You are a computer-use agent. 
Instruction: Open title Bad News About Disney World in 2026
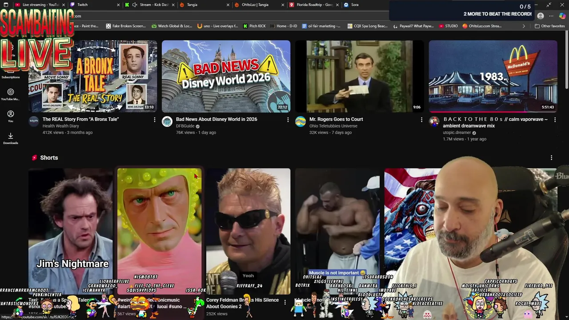(216, 119)
